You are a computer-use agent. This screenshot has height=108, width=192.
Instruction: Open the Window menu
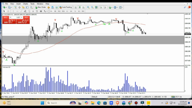click(40, 4)
